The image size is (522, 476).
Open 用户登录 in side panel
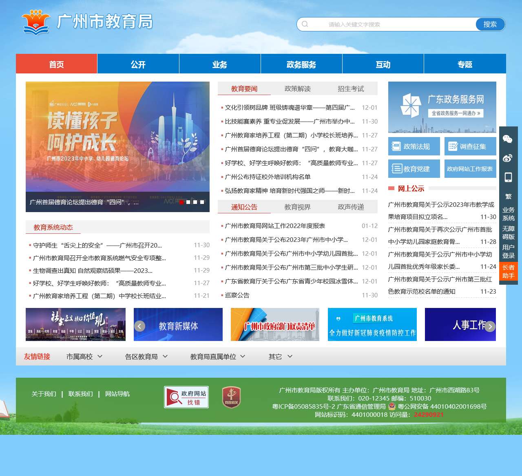tap(508, 251)
